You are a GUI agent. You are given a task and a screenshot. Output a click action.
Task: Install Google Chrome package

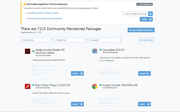(144, 104)
